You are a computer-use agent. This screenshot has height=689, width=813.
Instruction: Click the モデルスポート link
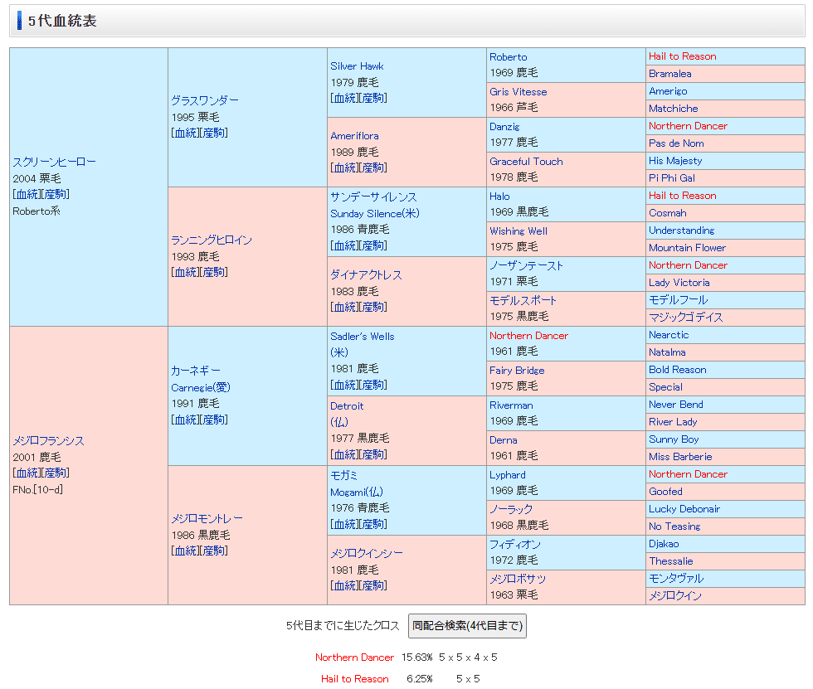pyautogui.click(x=523, y=300)
